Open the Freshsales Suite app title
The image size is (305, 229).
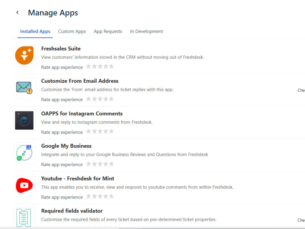click(x=61, y=49)
